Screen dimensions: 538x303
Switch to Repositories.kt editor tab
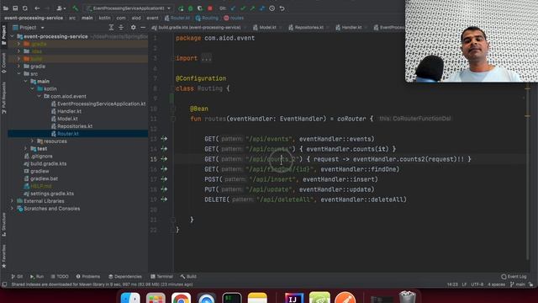coord(309,28)
